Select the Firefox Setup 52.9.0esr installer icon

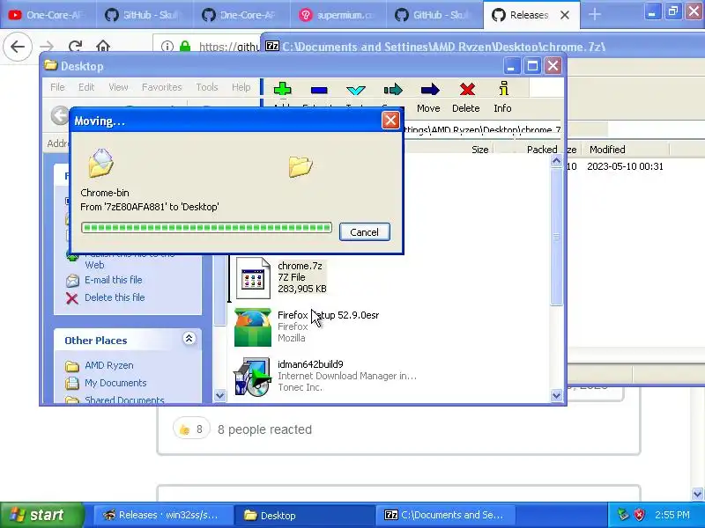[253, 327]
